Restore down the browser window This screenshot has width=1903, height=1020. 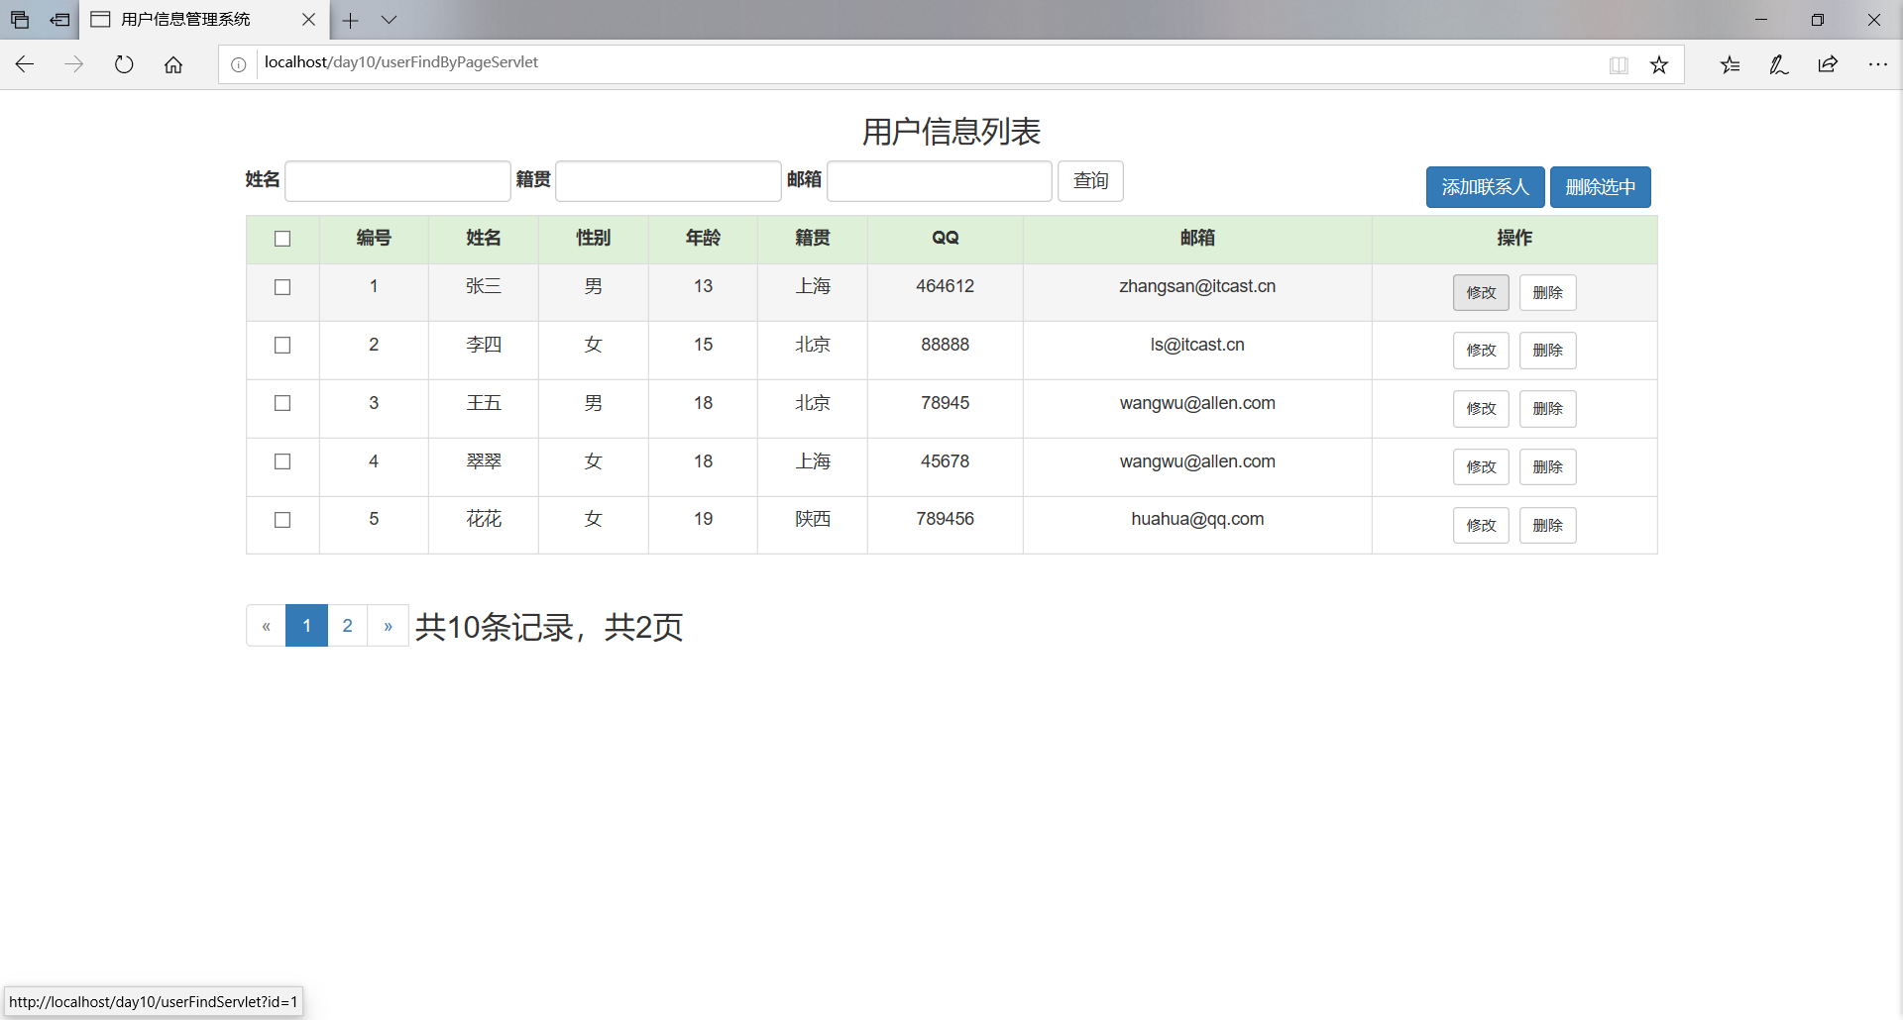point(1818,20)
